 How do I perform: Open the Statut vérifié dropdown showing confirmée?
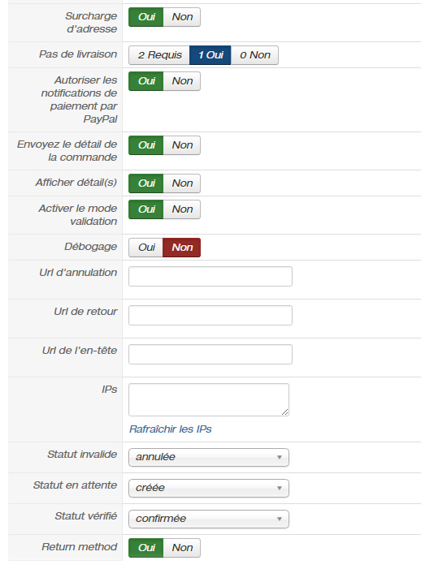pyautogui.click(x=209, y=519)
